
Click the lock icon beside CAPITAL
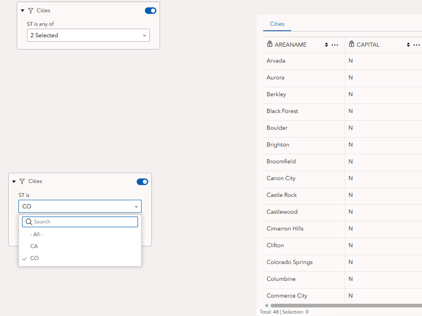[x=351, y=44]
